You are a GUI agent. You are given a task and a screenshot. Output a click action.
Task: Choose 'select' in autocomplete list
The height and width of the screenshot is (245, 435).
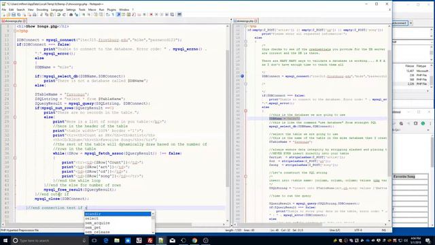[118, 218]
